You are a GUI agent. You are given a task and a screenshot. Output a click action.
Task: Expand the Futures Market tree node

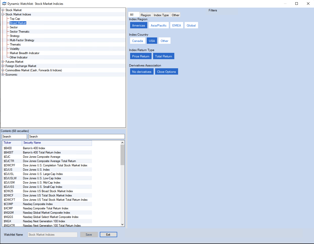pyautogui.click(x=3, y=61)
